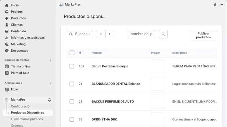Click the Imagen column header

pyautogui.click(x=155, y=53)
